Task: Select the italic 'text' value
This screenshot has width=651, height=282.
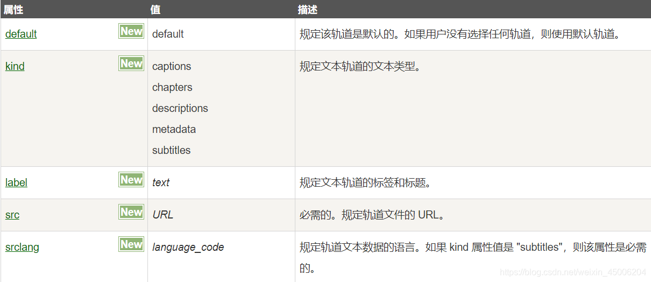Action: coord(161,182)
